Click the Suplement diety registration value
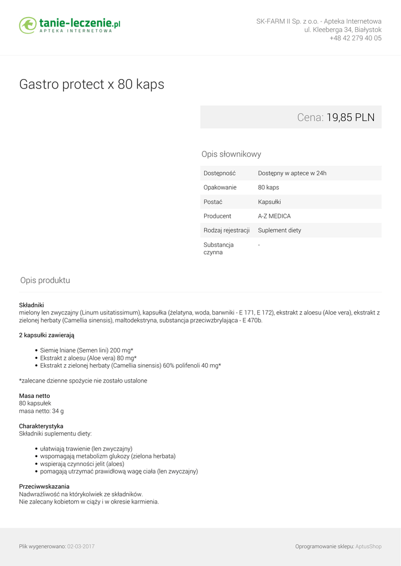This screenshot has width=401, height=566. (279, 230)
